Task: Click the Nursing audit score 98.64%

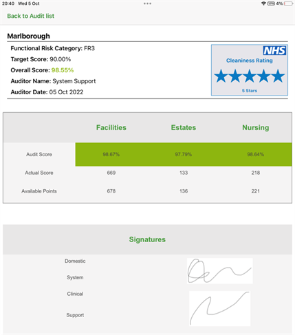Action: (256, 154)
